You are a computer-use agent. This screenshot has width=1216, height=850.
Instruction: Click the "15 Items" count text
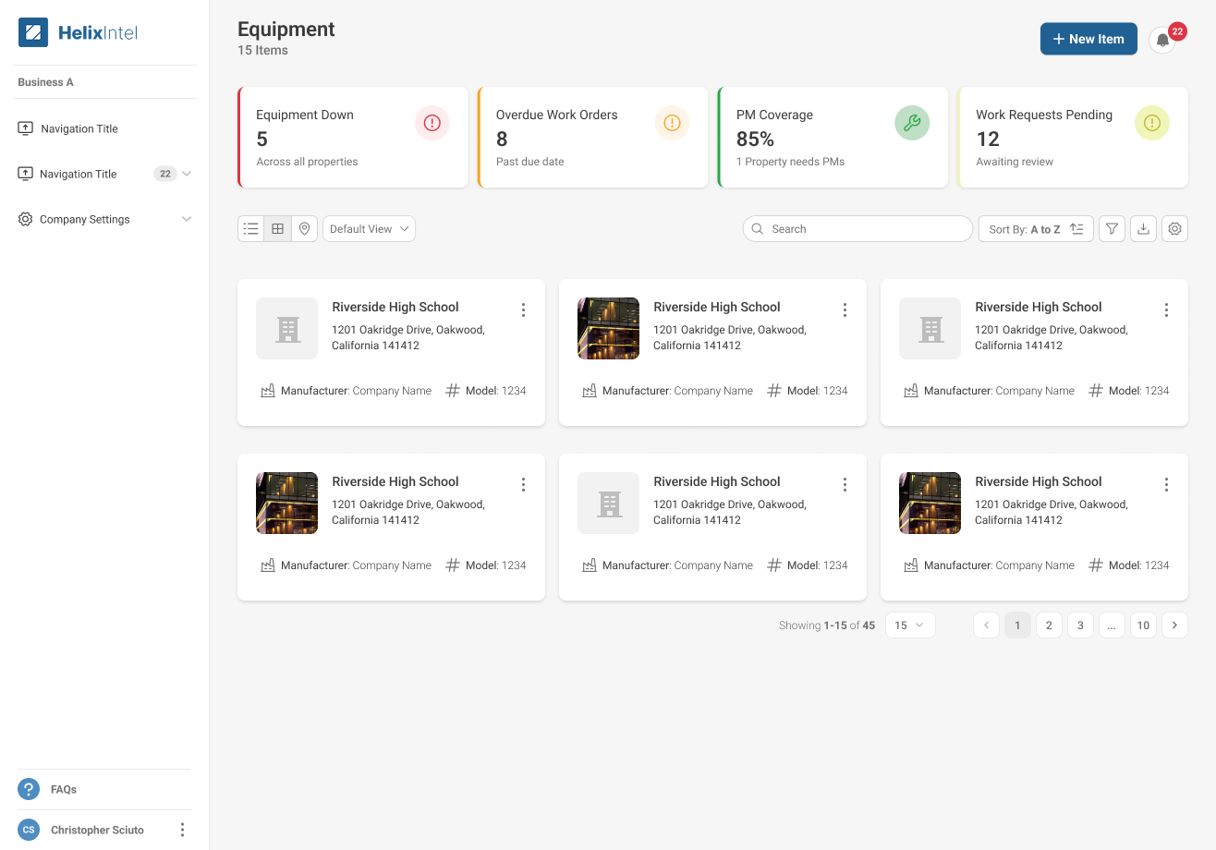pos(262,51)
